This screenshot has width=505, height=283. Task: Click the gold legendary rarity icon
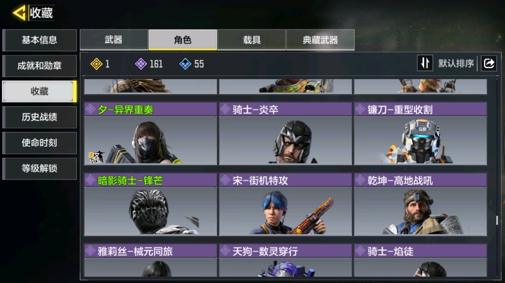[96, 64]
